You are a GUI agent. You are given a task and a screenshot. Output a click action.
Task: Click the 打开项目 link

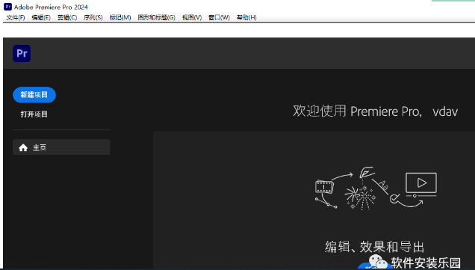tap(34, 114)
